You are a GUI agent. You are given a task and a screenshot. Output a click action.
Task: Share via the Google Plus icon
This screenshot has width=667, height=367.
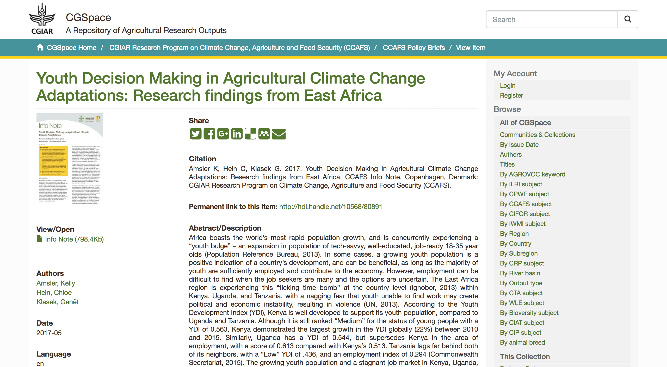(223, 134)
